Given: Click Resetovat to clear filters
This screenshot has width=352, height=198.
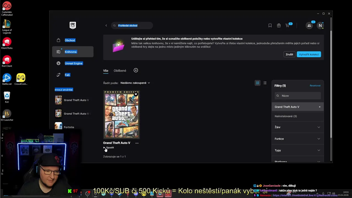Looking at the screenshot, I should pyautogui.click(x=315, y=86).
